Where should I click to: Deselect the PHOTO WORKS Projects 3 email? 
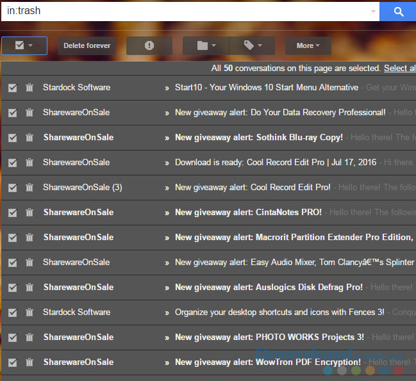[x=13, y=337]
